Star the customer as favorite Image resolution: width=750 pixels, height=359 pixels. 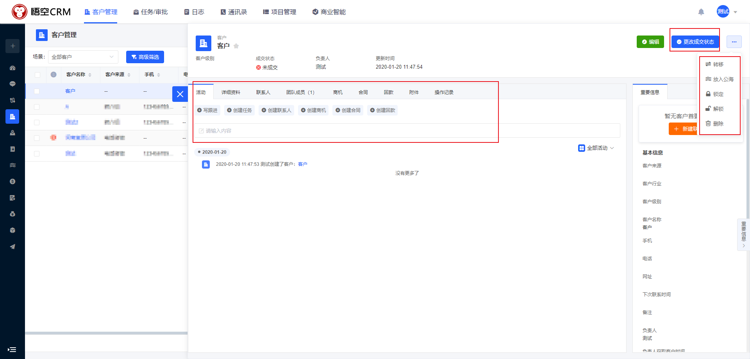pyautogui.click(x=236, y=46)
